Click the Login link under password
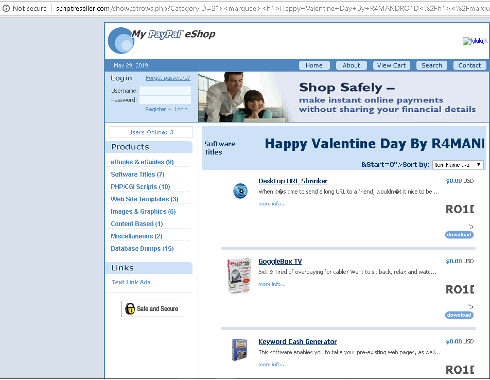 181,109
